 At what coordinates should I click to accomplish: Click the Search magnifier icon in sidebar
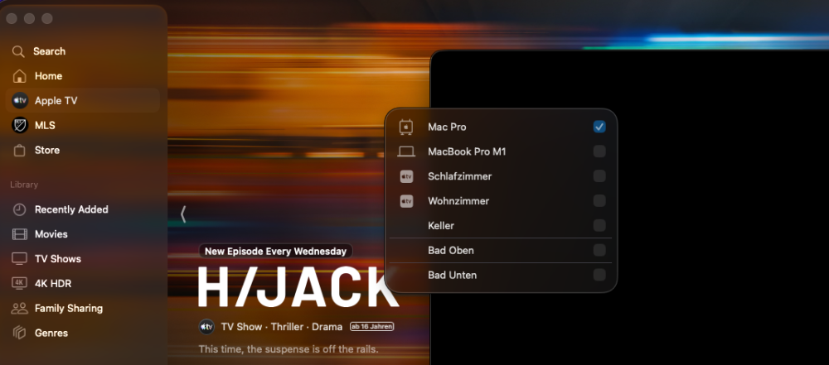(x=18, y=51)
